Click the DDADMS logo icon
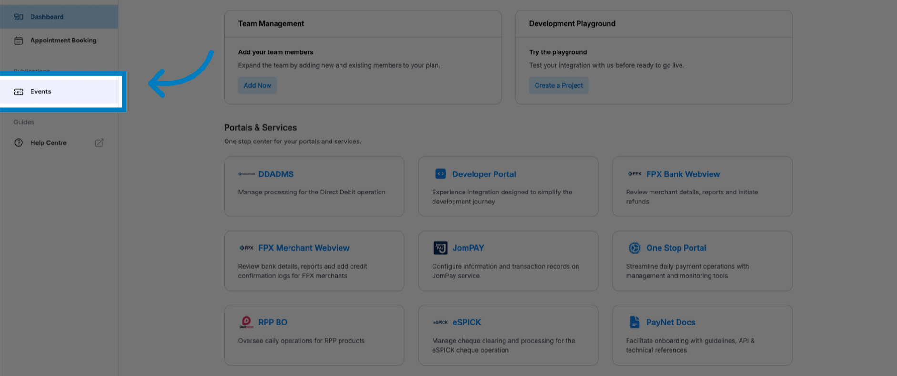Image resolution: width=897 pixels, height=376 pixels. tap(247, 174)
